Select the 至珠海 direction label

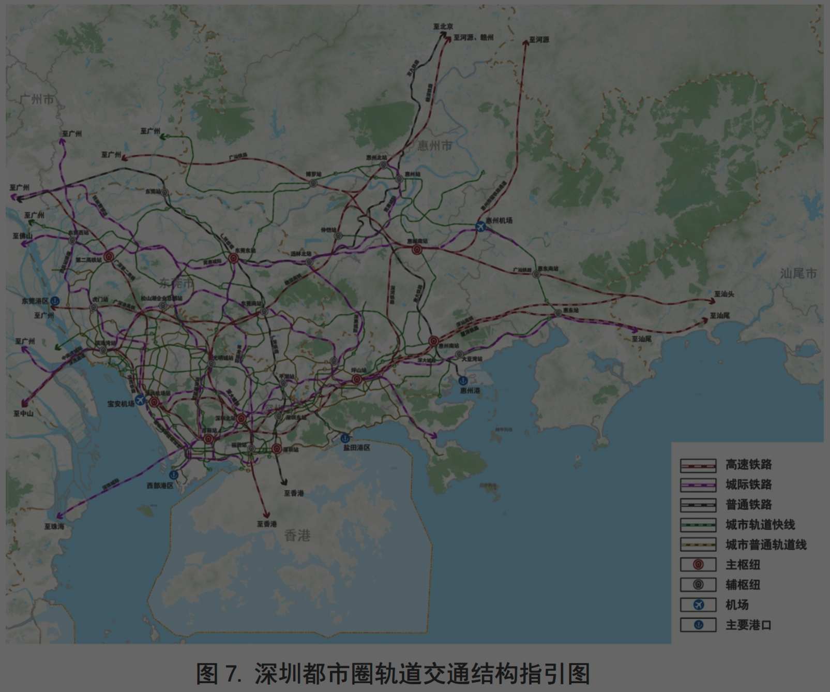[x=54, y=526]
